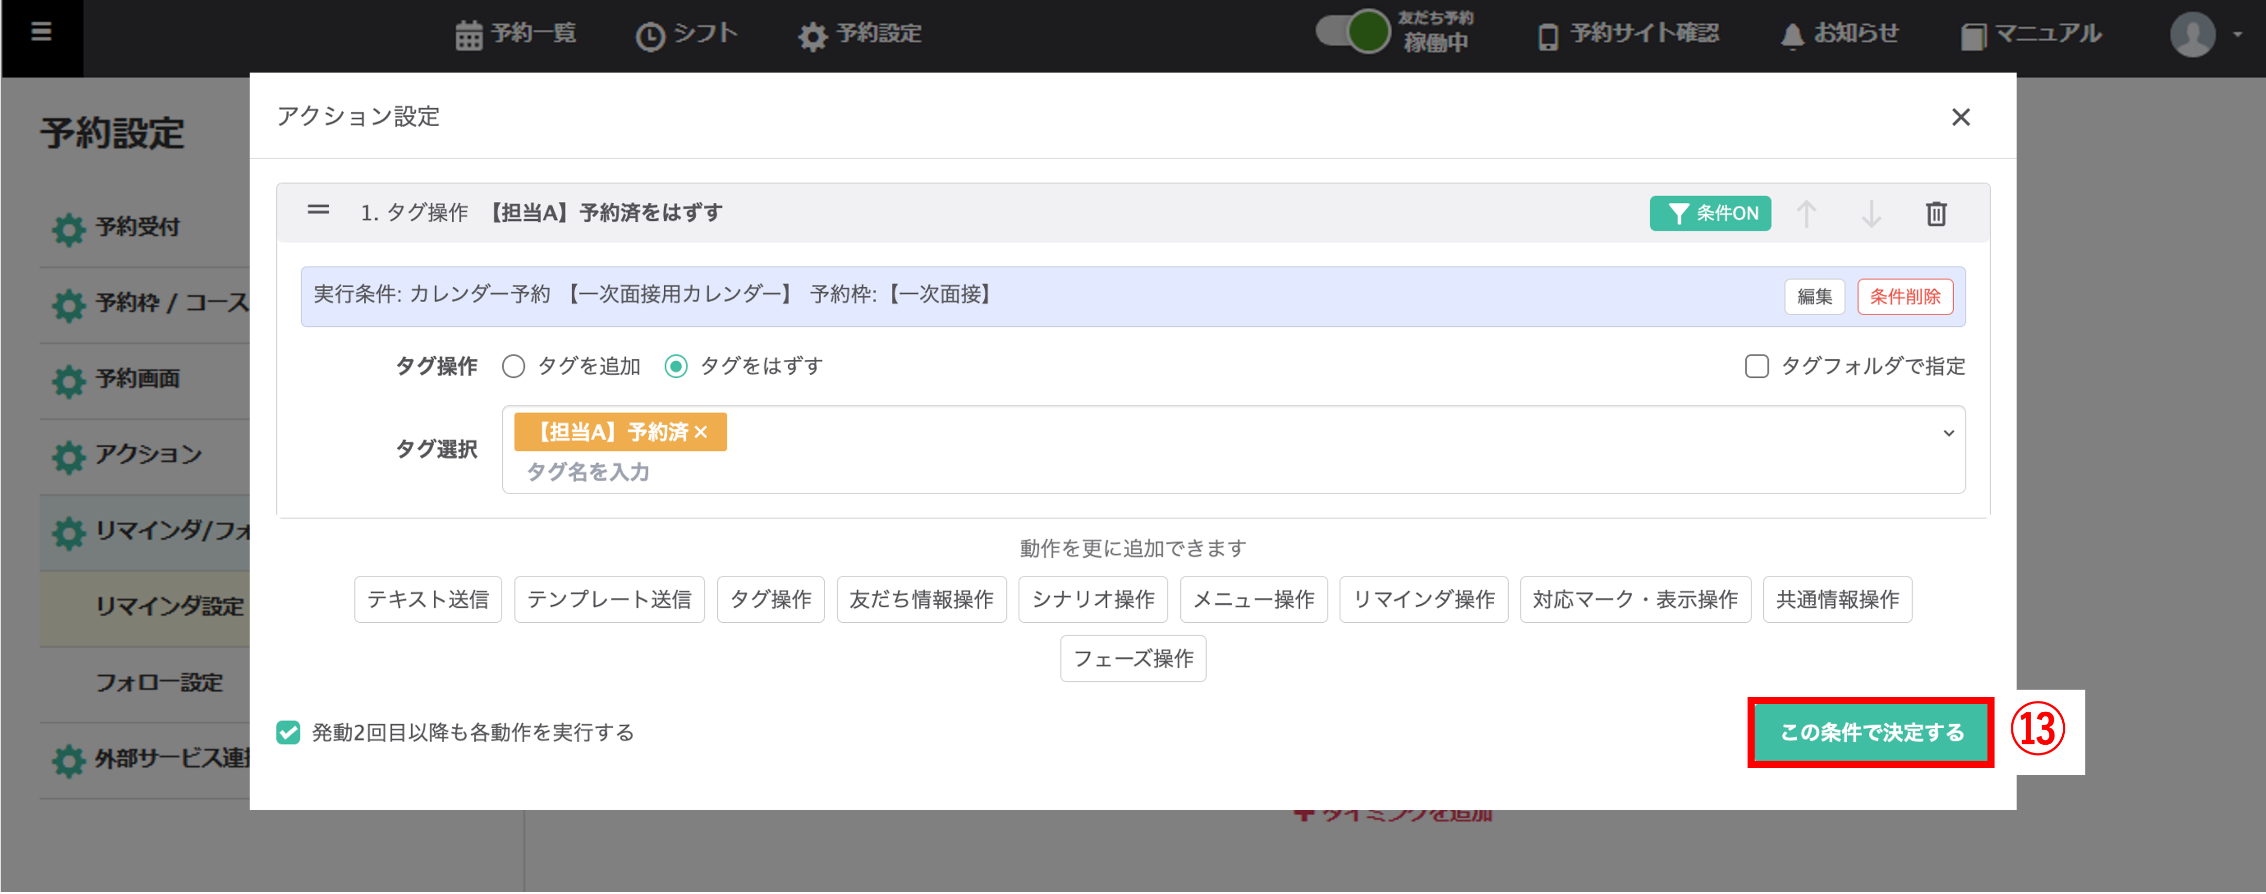Move action down with arrow icon
The image size is (2266, 894).
pos(1871,214)
